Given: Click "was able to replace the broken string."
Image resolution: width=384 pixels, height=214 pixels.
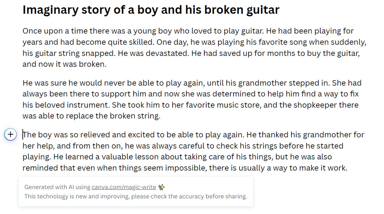Looking at the screenshot, I should point(91,116).
